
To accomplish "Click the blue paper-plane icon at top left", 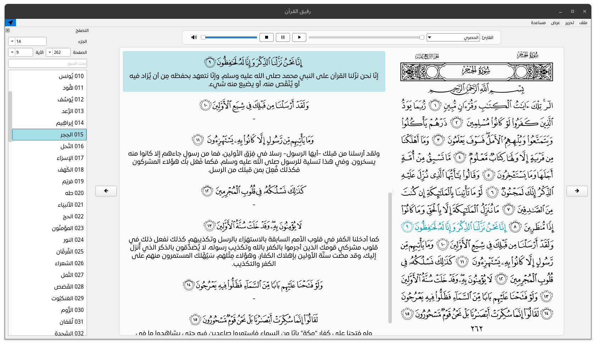I will (10, 23).
